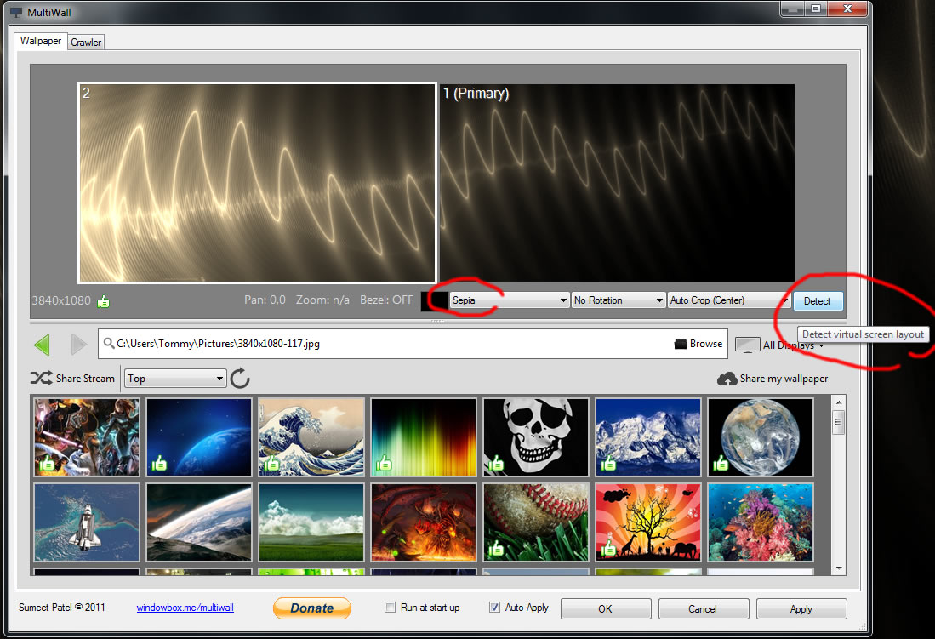Enable Run at start up checkbox

(x=390, y=608)
